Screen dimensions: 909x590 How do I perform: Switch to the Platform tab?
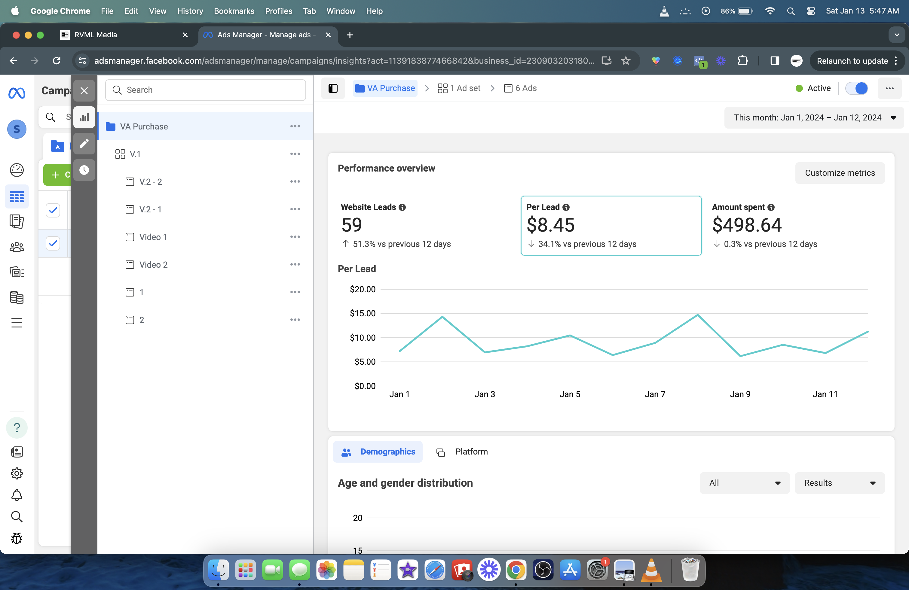[462, 452]
